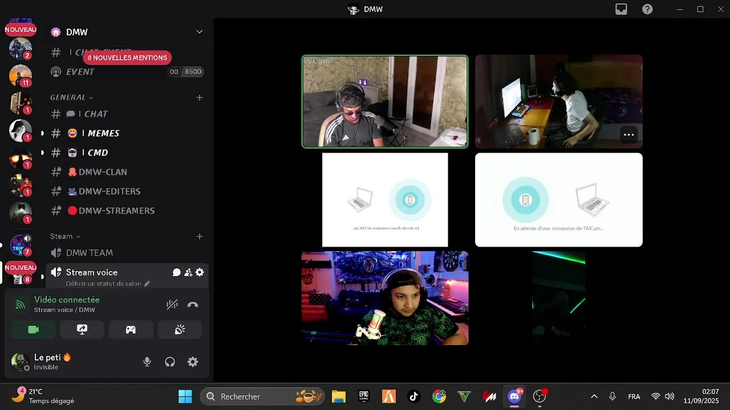Focus the bottom-left streamer video tile
This screenshot has height=410, width=730.
point(385,298)
